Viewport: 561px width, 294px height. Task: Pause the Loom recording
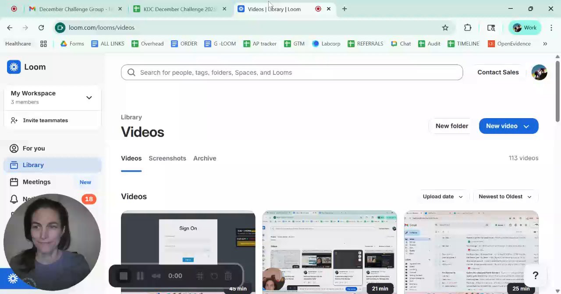140,276
